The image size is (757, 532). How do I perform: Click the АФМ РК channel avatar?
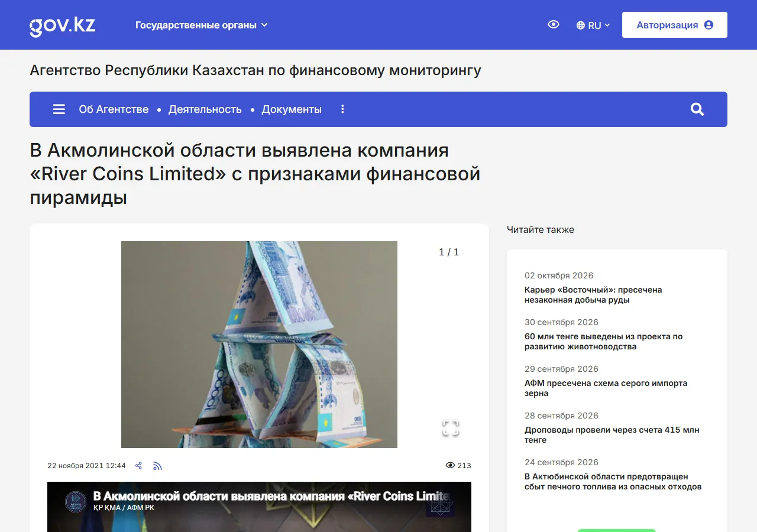coord(76,502)
